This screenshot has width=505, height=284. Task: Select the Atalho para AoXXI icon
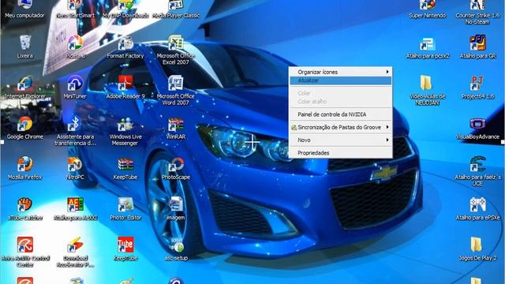[76, 205]
